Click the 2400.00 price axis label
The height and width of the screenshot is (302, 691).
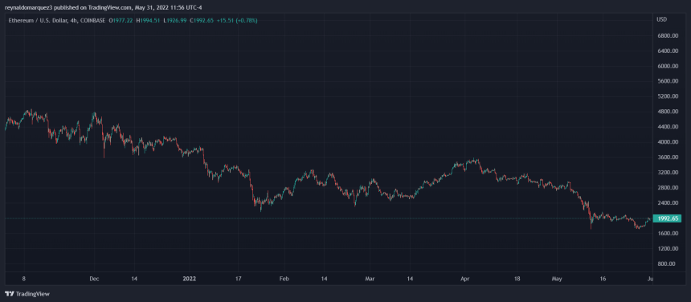pos(667,203)
